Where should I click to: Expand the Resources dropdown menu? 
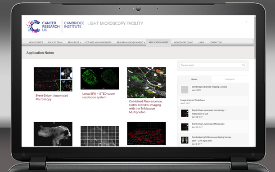74,42
